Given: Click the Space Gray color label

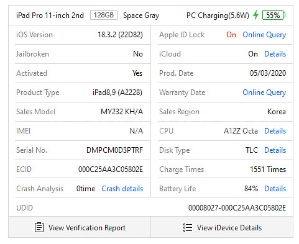Looking at the screenshot, I should pyautogui.click(x=141, y=16).
